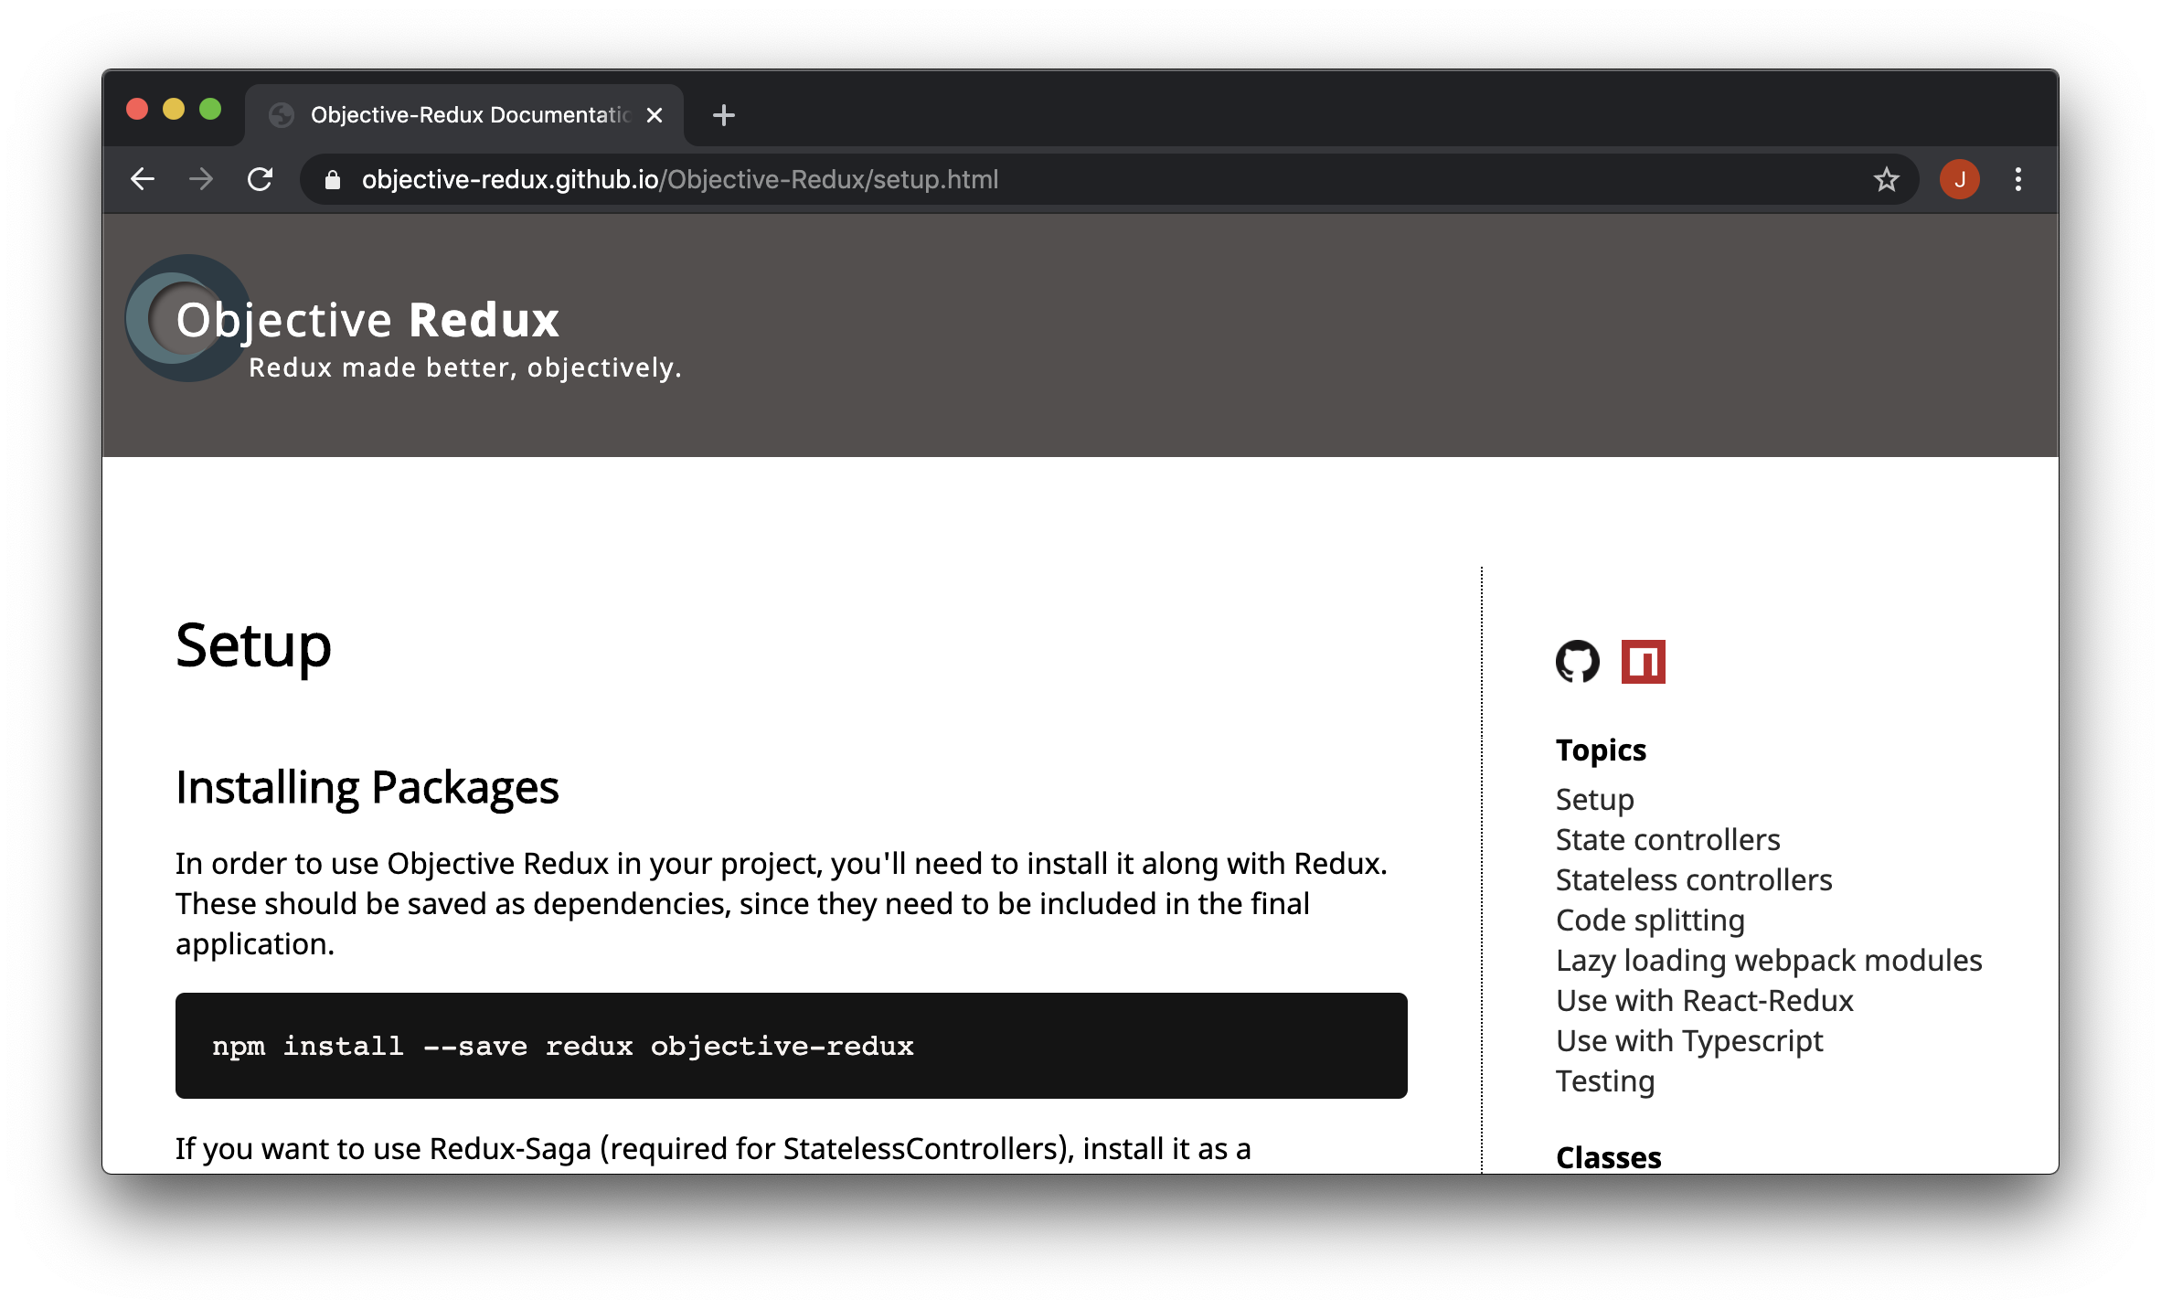This screenshot has height=1309, width=2161.
Task: Open a new browser tab
Action: 723,115
